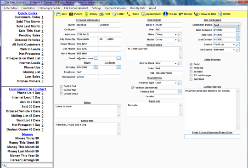Click the co-buyer email send icon
The width and height of the screenshot is (248, 168).
118,58
